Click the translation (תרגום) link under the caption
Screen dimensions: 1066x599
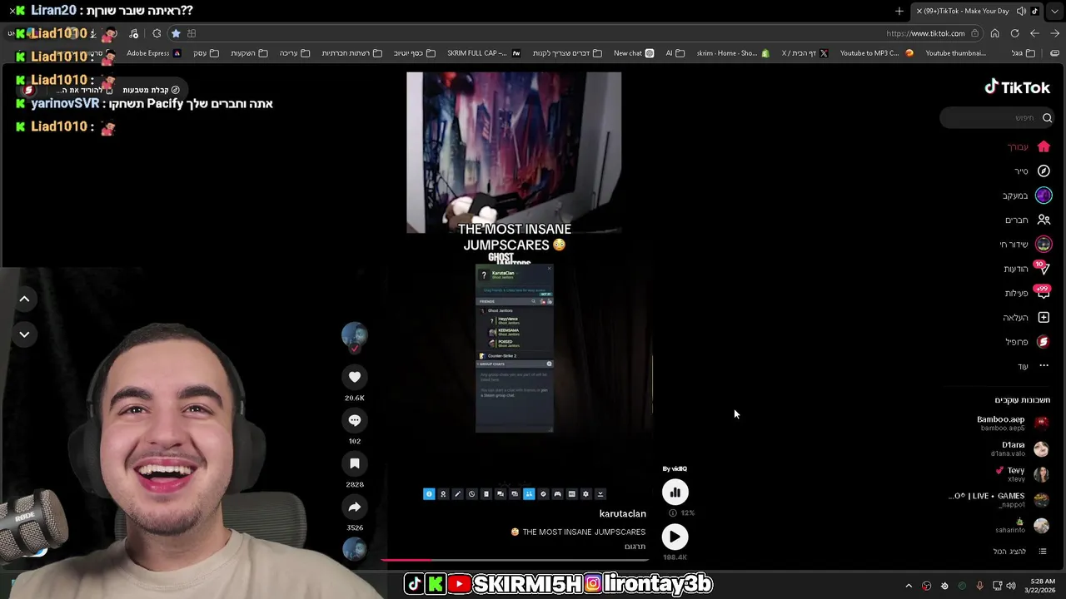pos(635,547)
